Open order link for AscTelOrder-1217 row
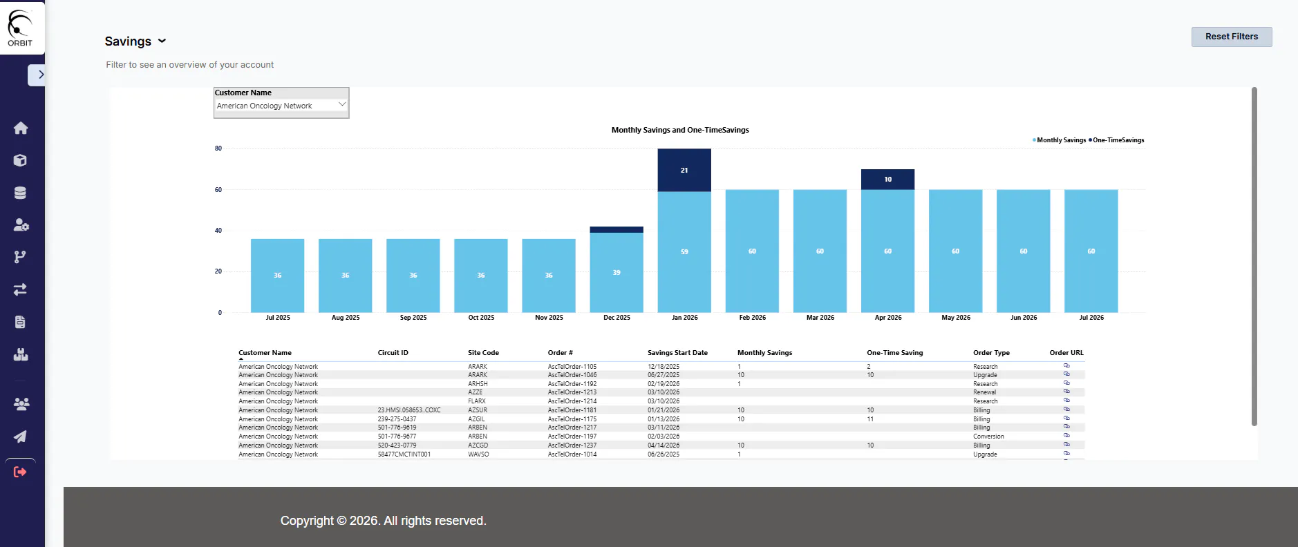1298x547 pixels. pyautogui.click(x=1066, y=427)
